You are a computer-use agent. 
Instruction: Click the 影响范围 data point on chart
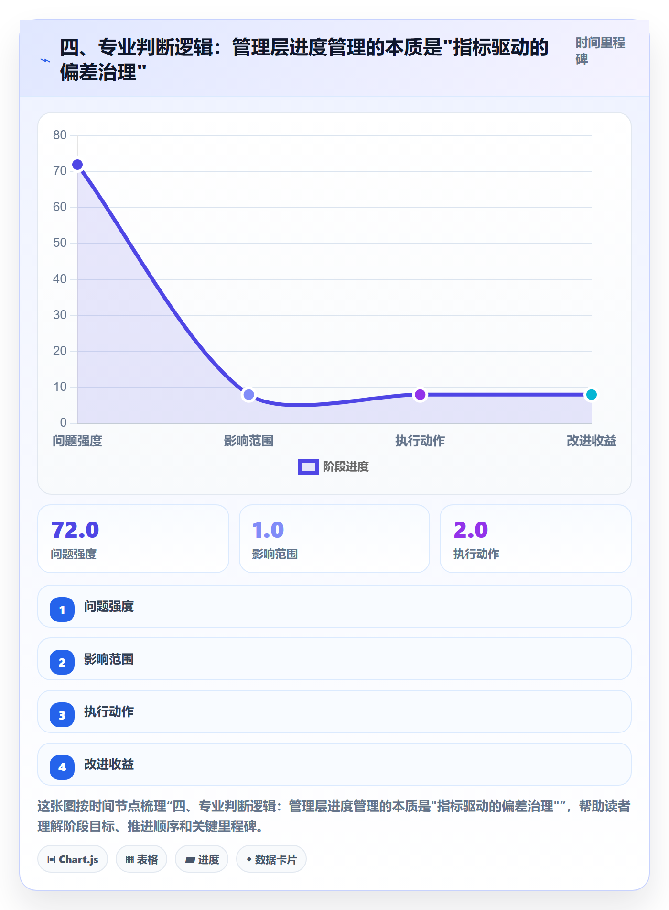pos(248,395)
